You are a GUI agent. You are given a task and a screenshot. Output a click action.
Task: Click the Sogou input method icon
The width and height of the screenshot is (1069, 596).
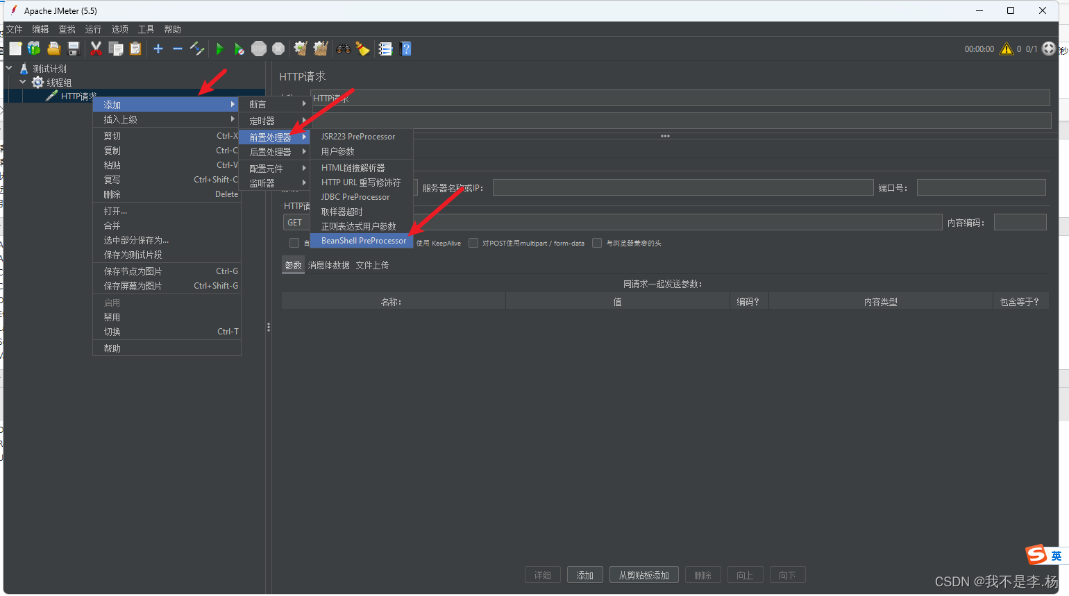pyautogui.click(x=1036, y=555)
